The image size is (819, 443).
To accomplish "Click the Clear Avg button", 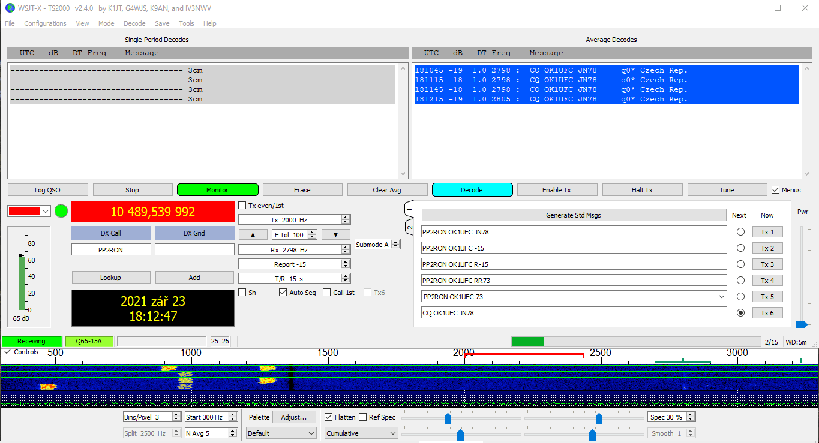I will [x=387, y=190].
